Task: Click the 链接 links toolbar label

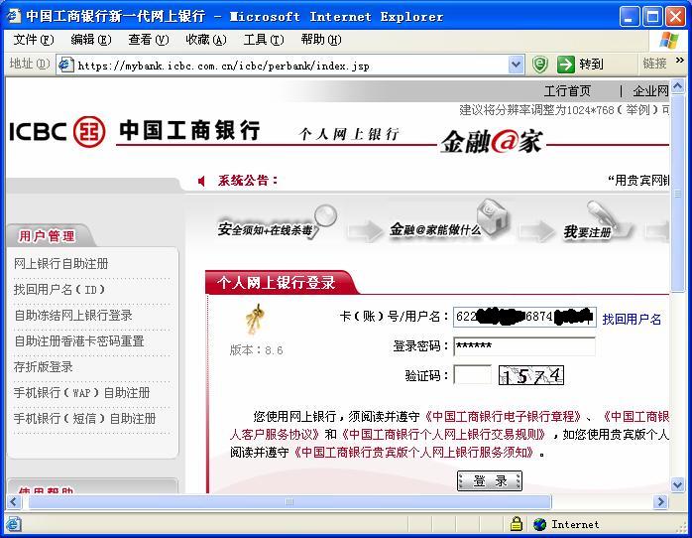Action: click(x=654, y=65)
